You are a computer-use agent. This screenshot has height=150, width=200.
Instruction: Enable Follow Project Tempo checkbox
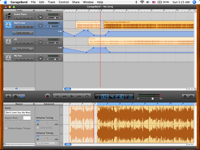(x=6, y=128)
